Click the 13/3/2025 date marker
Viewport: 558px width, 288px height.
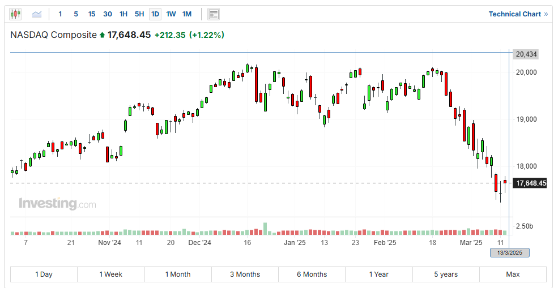tap(509, 252)
